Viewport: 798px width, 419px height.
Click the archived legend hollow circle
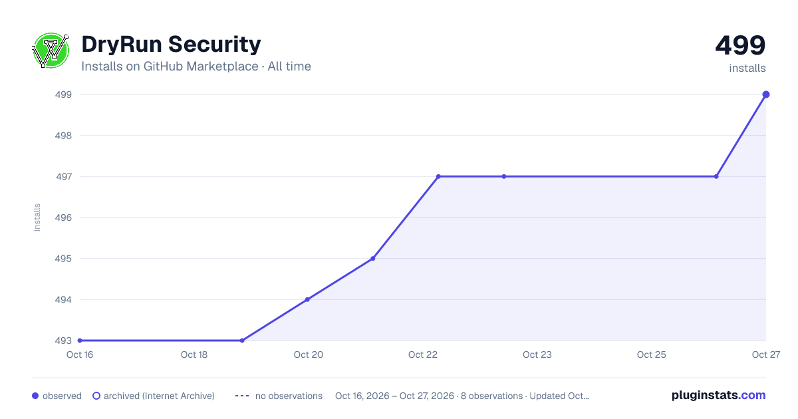tap(96, 396)
